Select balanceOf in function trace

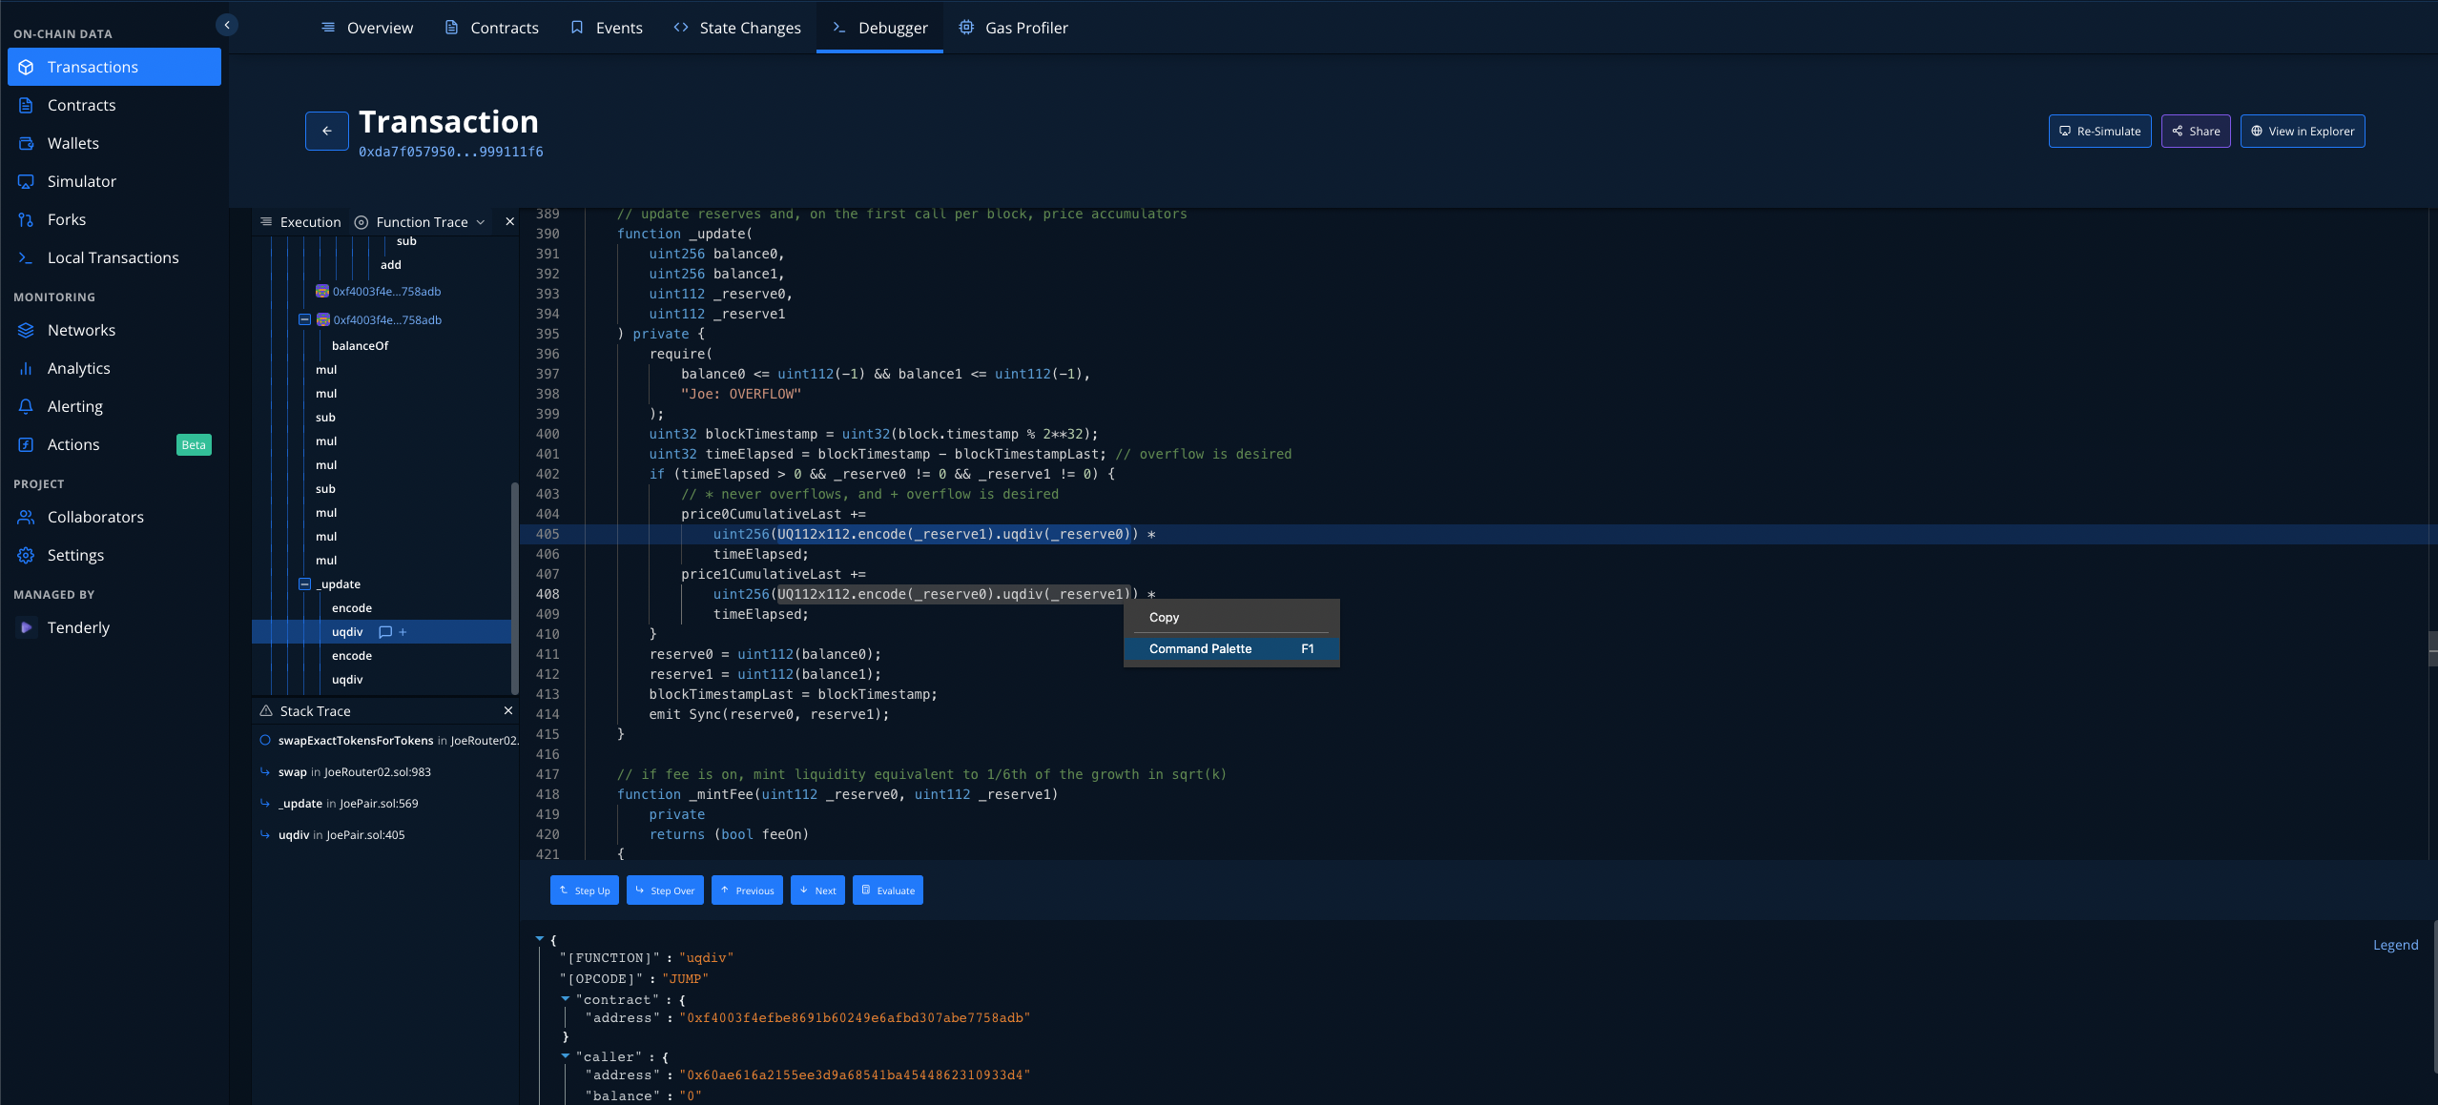point(361,346)
